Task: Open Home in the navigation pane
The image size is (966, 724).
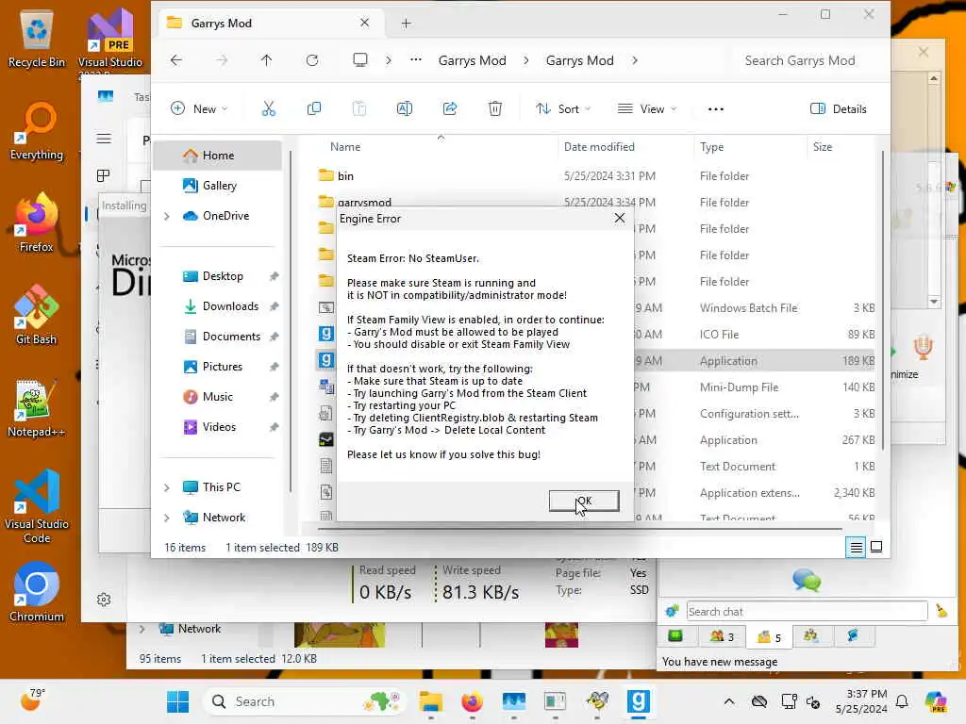Action: click(217, 156)
